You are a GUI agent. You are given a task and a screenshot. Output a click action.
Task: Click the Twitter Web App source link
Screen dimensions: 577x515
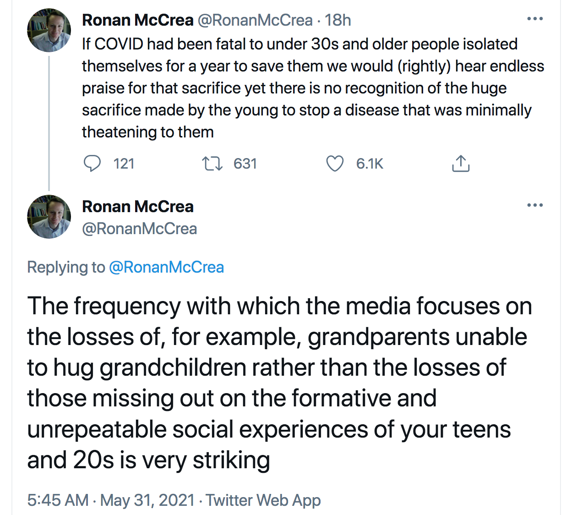pyautogui.click(x=263, y=500)
